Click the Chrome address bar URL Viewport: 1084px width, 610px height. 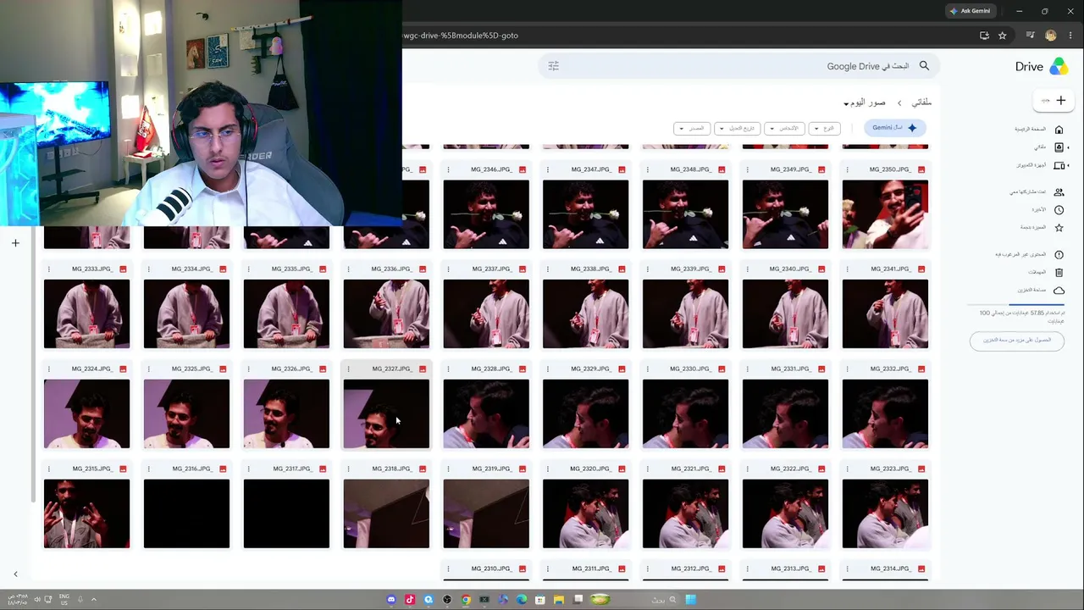460,36
